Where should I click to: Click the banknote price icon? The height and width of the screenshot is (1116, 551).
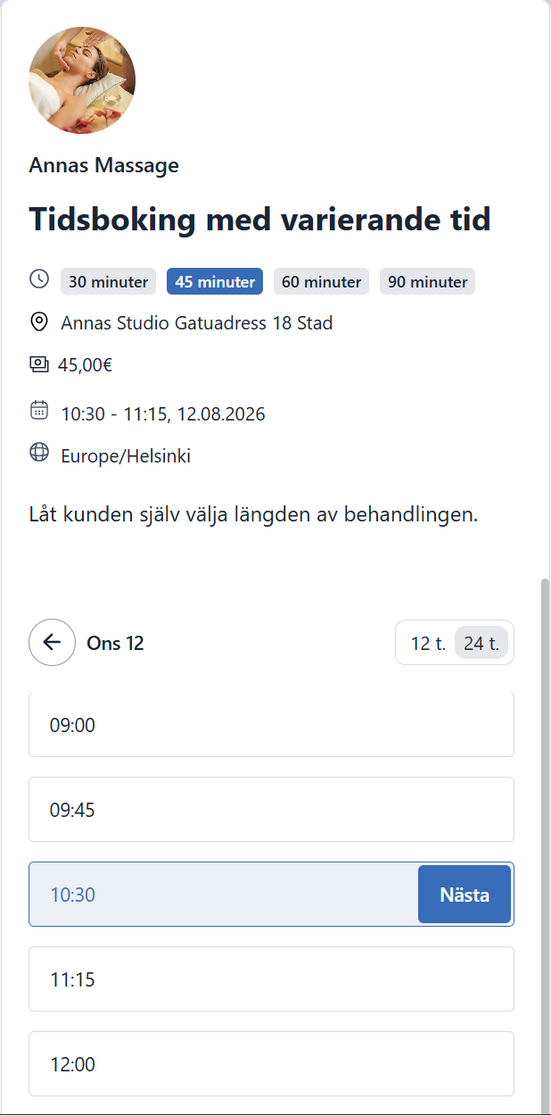[x=39, y=363]
